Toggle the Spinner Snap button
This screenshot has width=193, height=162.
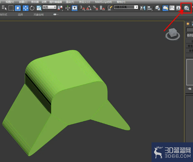[x=102, y=8]
